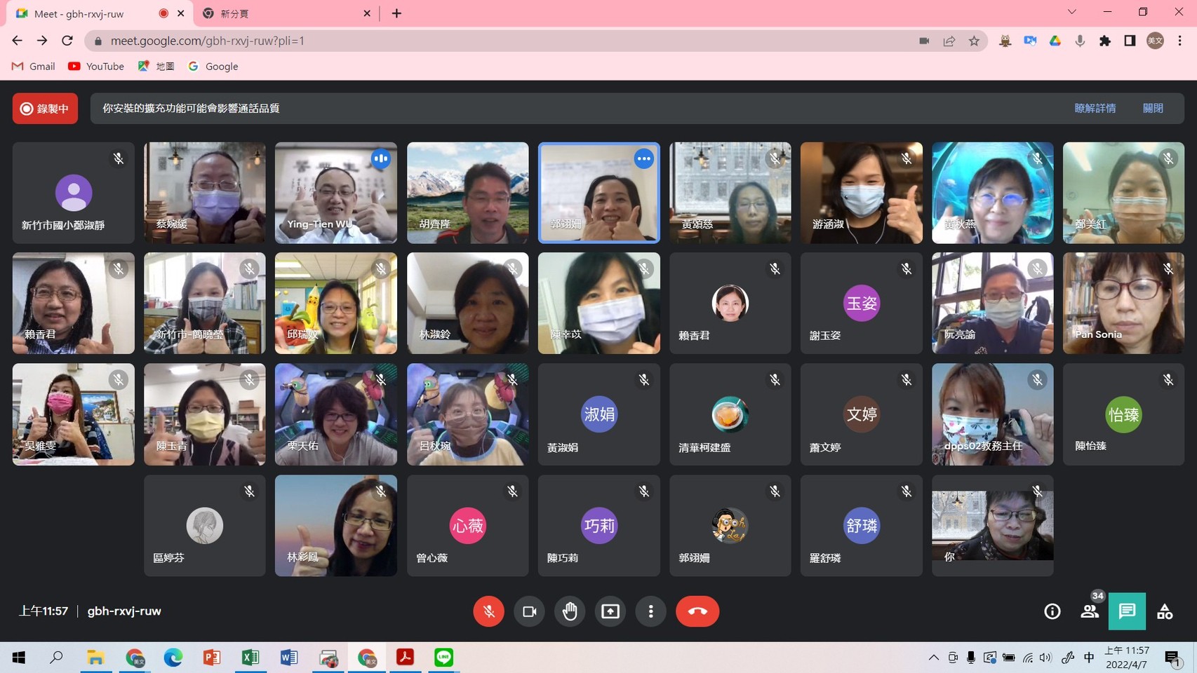This screenshot has width=1197, height=673.
Task: Open the YouTube bookmark
Action: click(x=96, y=66)
